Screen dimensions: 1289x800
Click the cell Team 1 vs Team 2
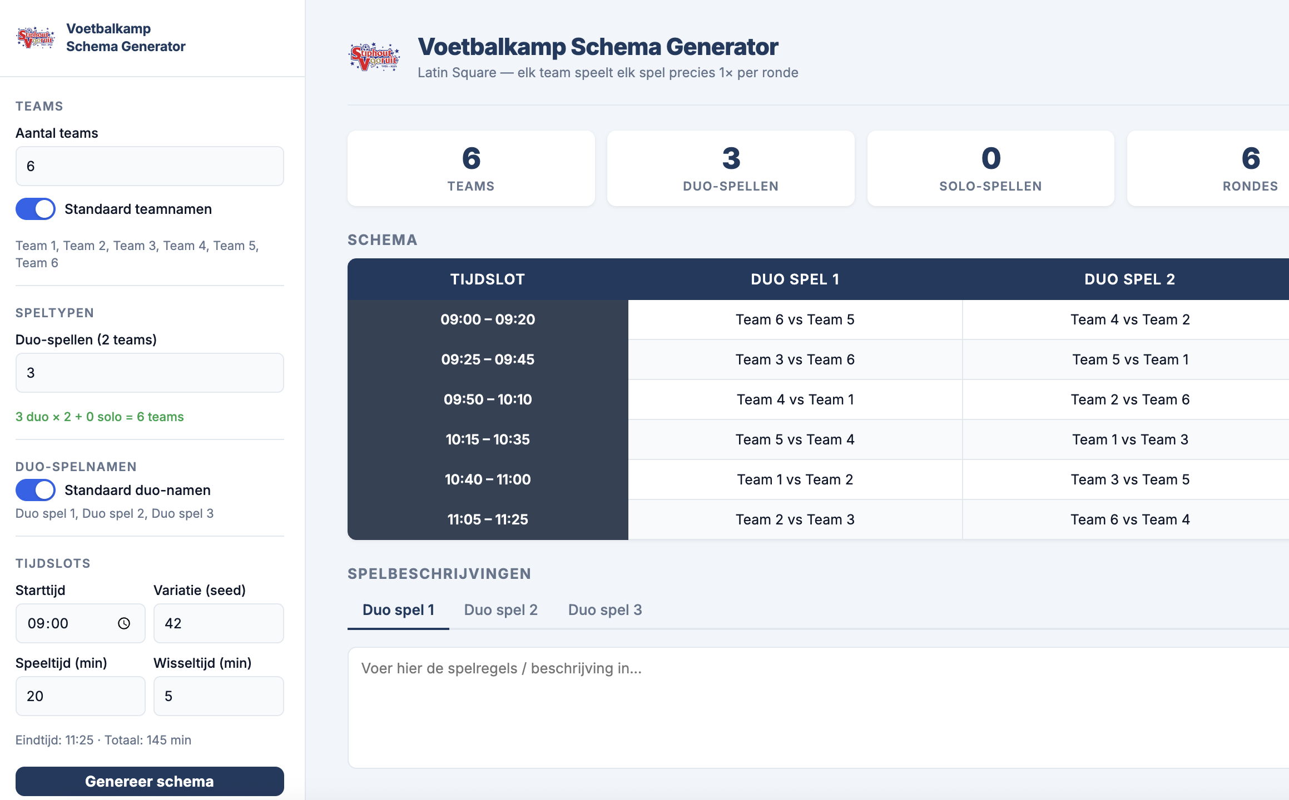tap(795, 479)
